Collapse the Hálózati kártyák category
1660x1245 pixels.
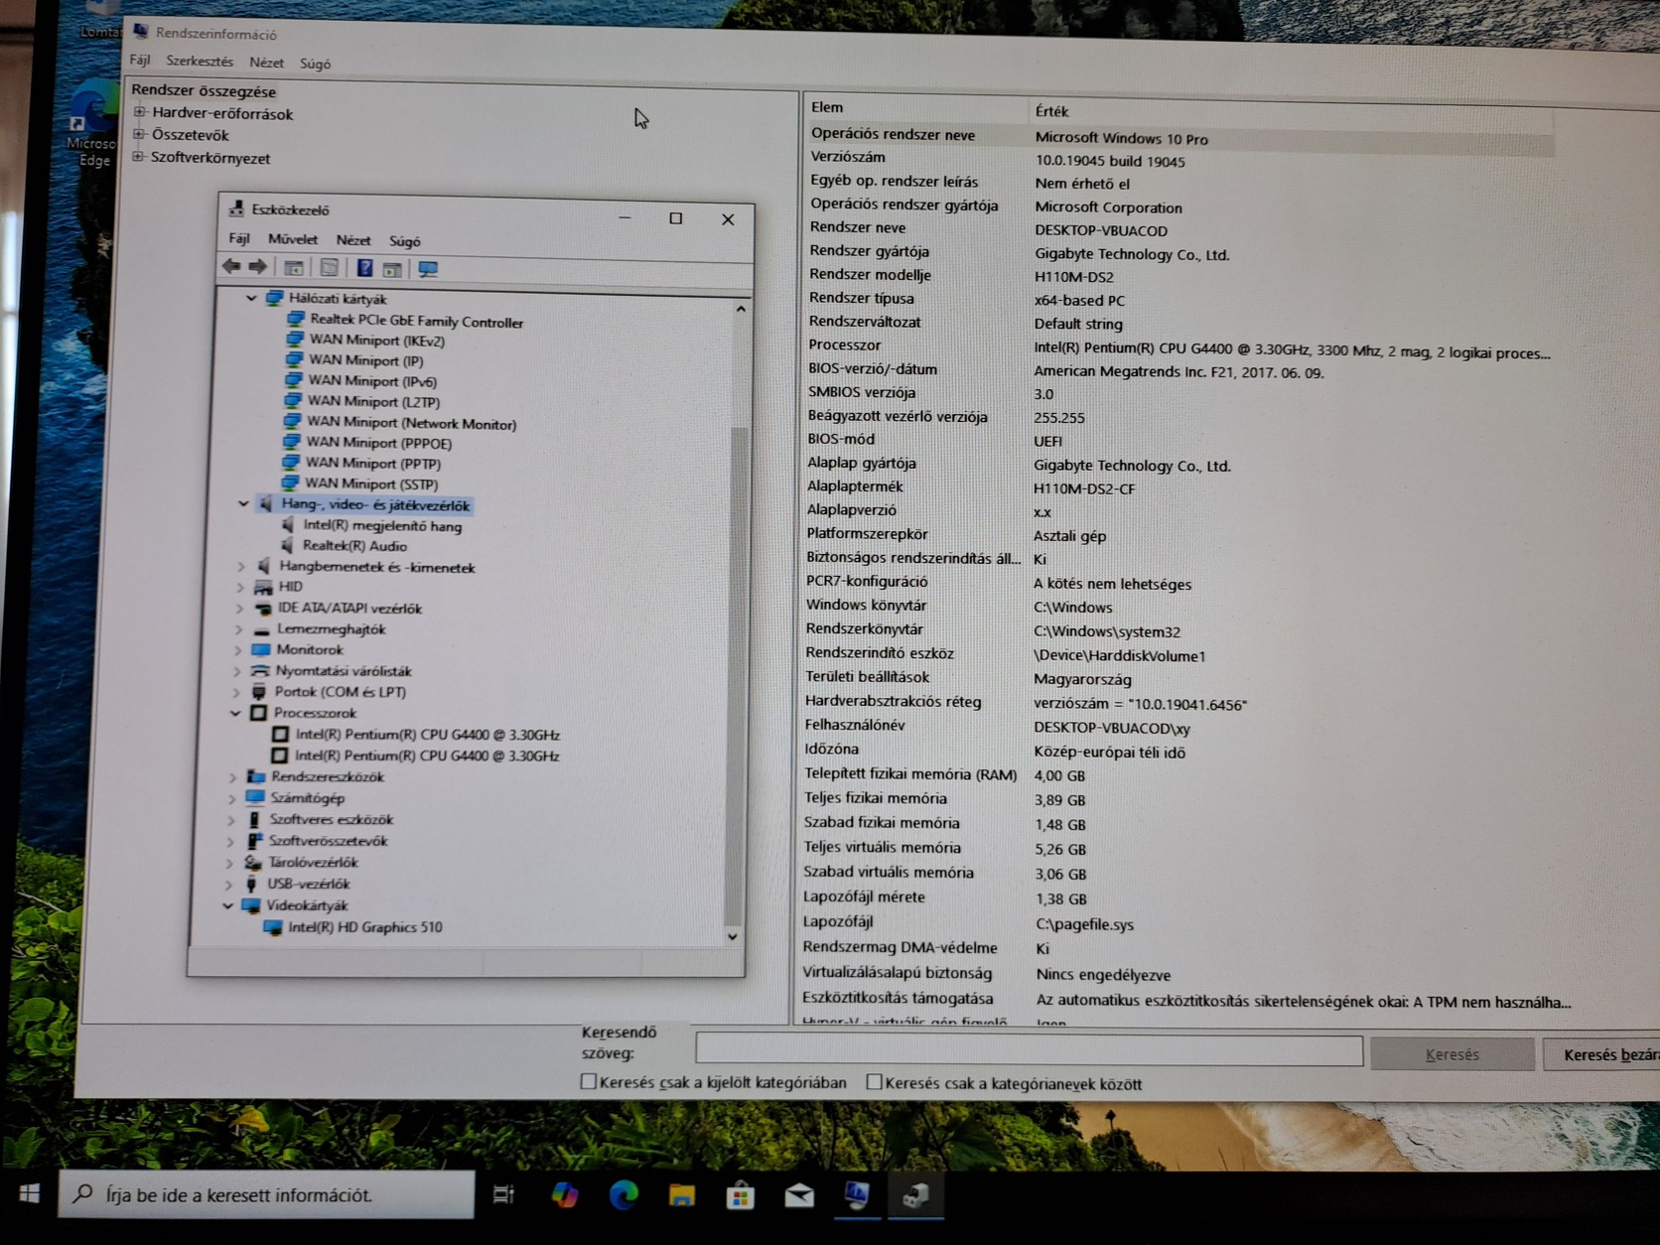tap(251, 298)
